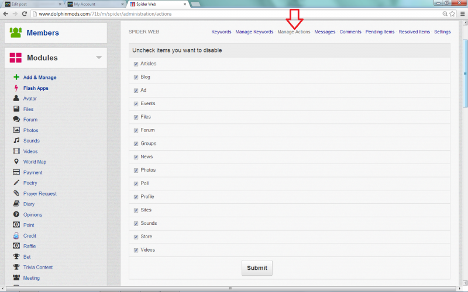The height and width of the screenshot is (292, 468).
Task: Open the Members heading link
Action: point(43,33)
